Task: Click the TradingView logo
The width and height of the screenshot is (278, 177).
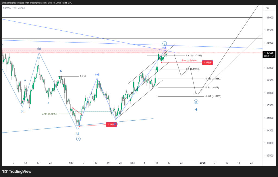Action: click(17, 171)
